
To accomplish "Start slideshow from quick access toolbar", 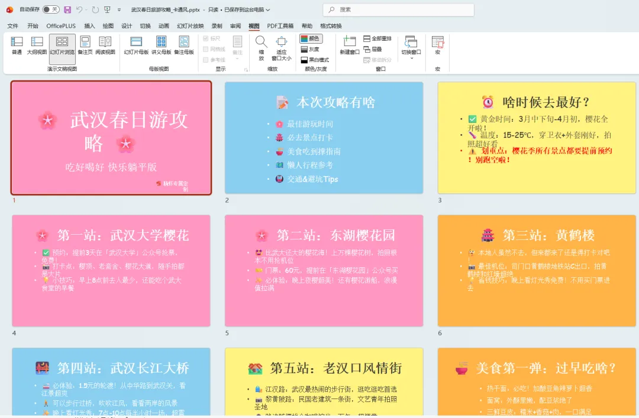I will tap(107, 9).
